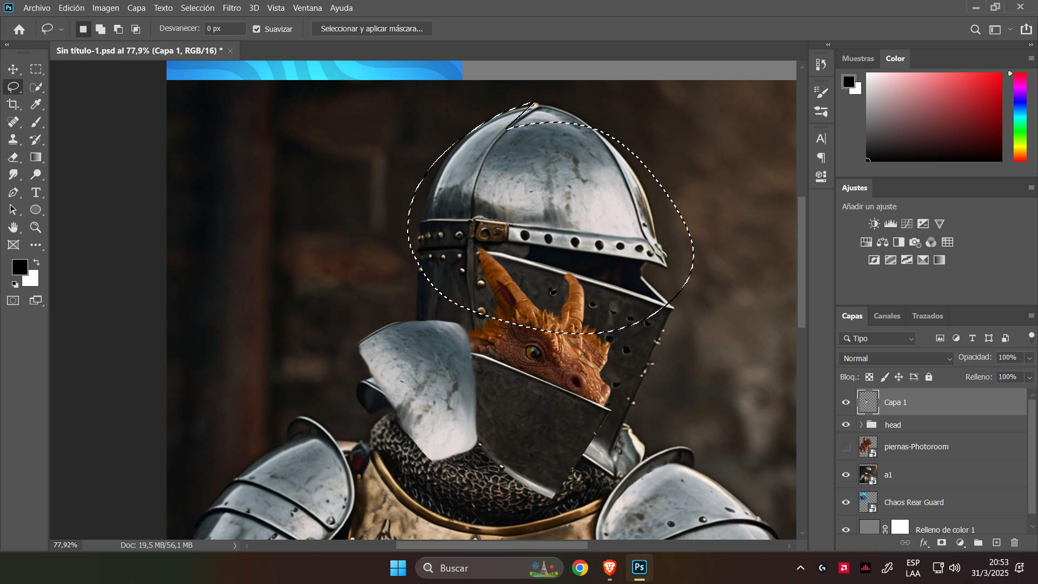Open the Selección menu
This screenshot has height=584, width=1038.
pyautogui.click(x=197, y=8)
